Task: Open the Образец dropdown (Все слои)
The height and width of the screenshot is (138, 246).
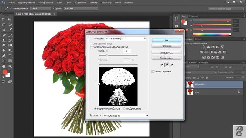Action: coord(81,8)
